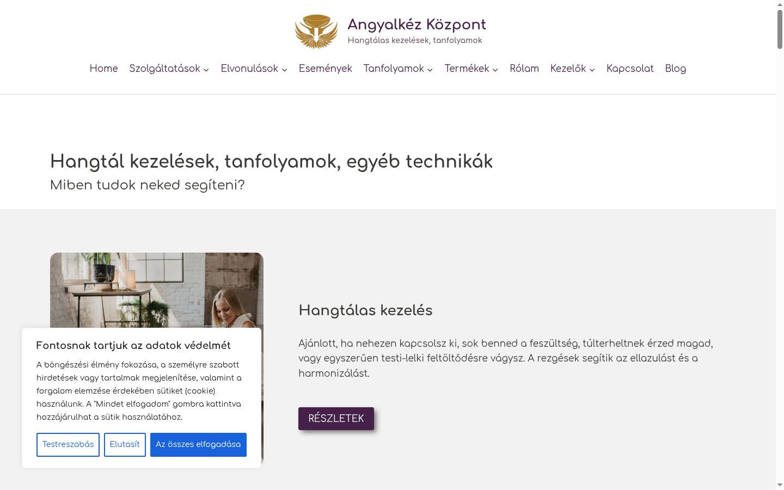Expand the Tanfolyamok submenu chevron
The image size is (784, 490).
point(430,70)
